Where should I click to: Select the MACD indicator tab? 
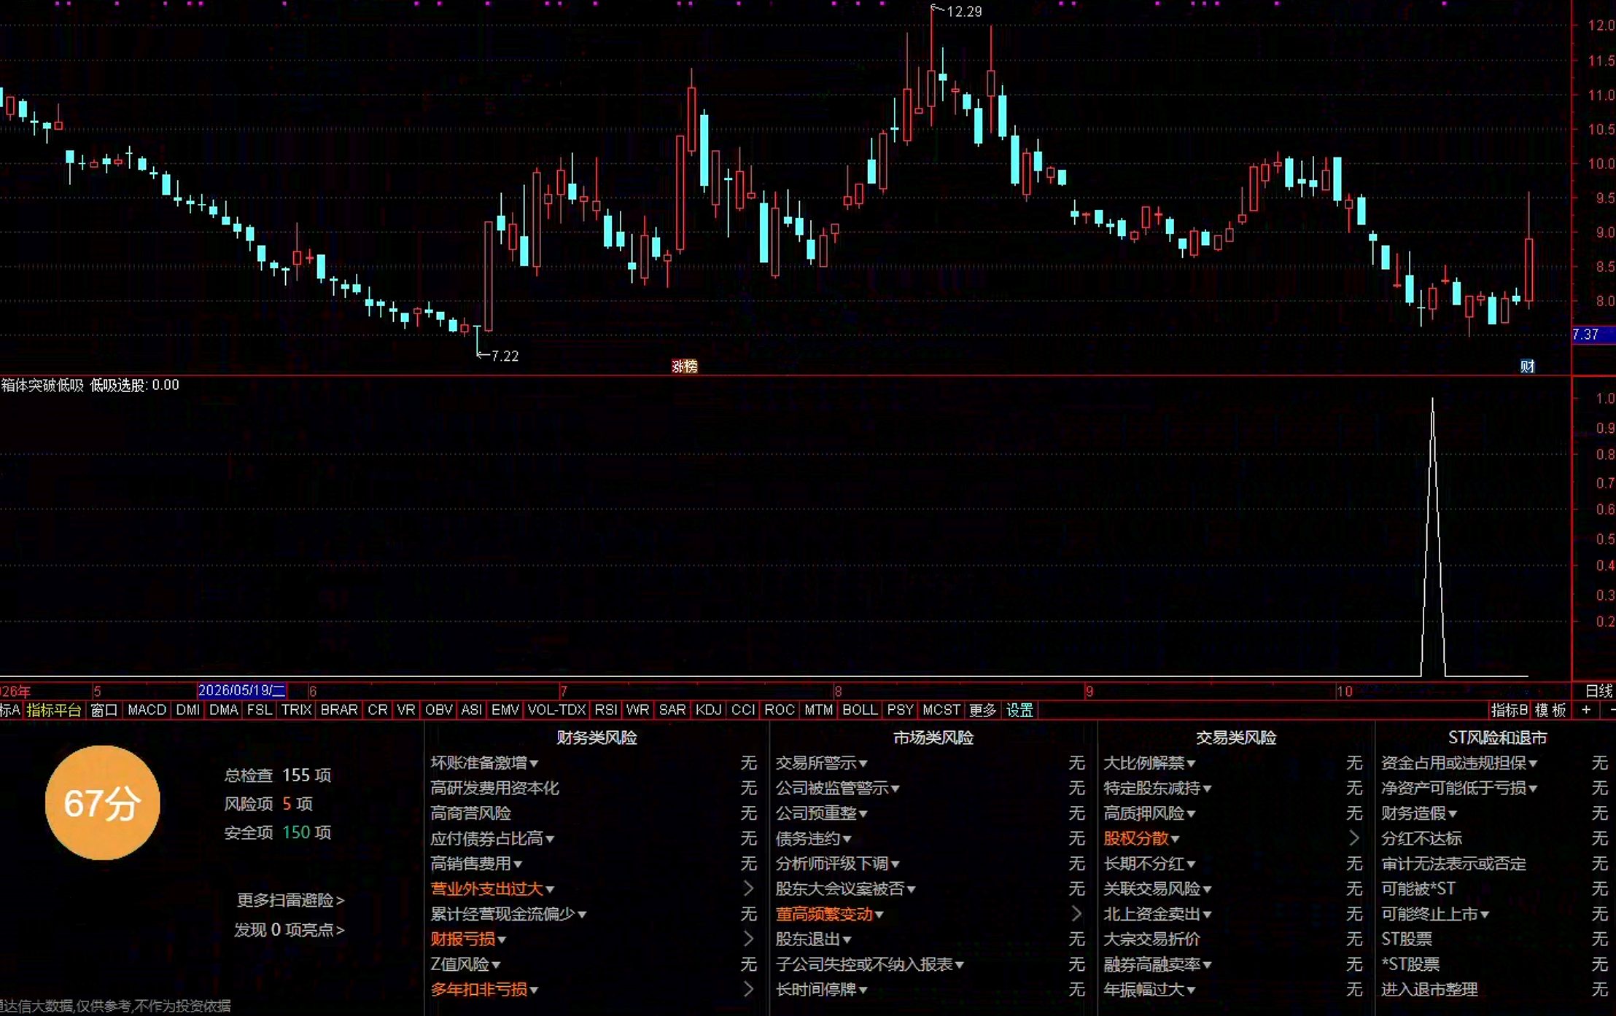147,710
